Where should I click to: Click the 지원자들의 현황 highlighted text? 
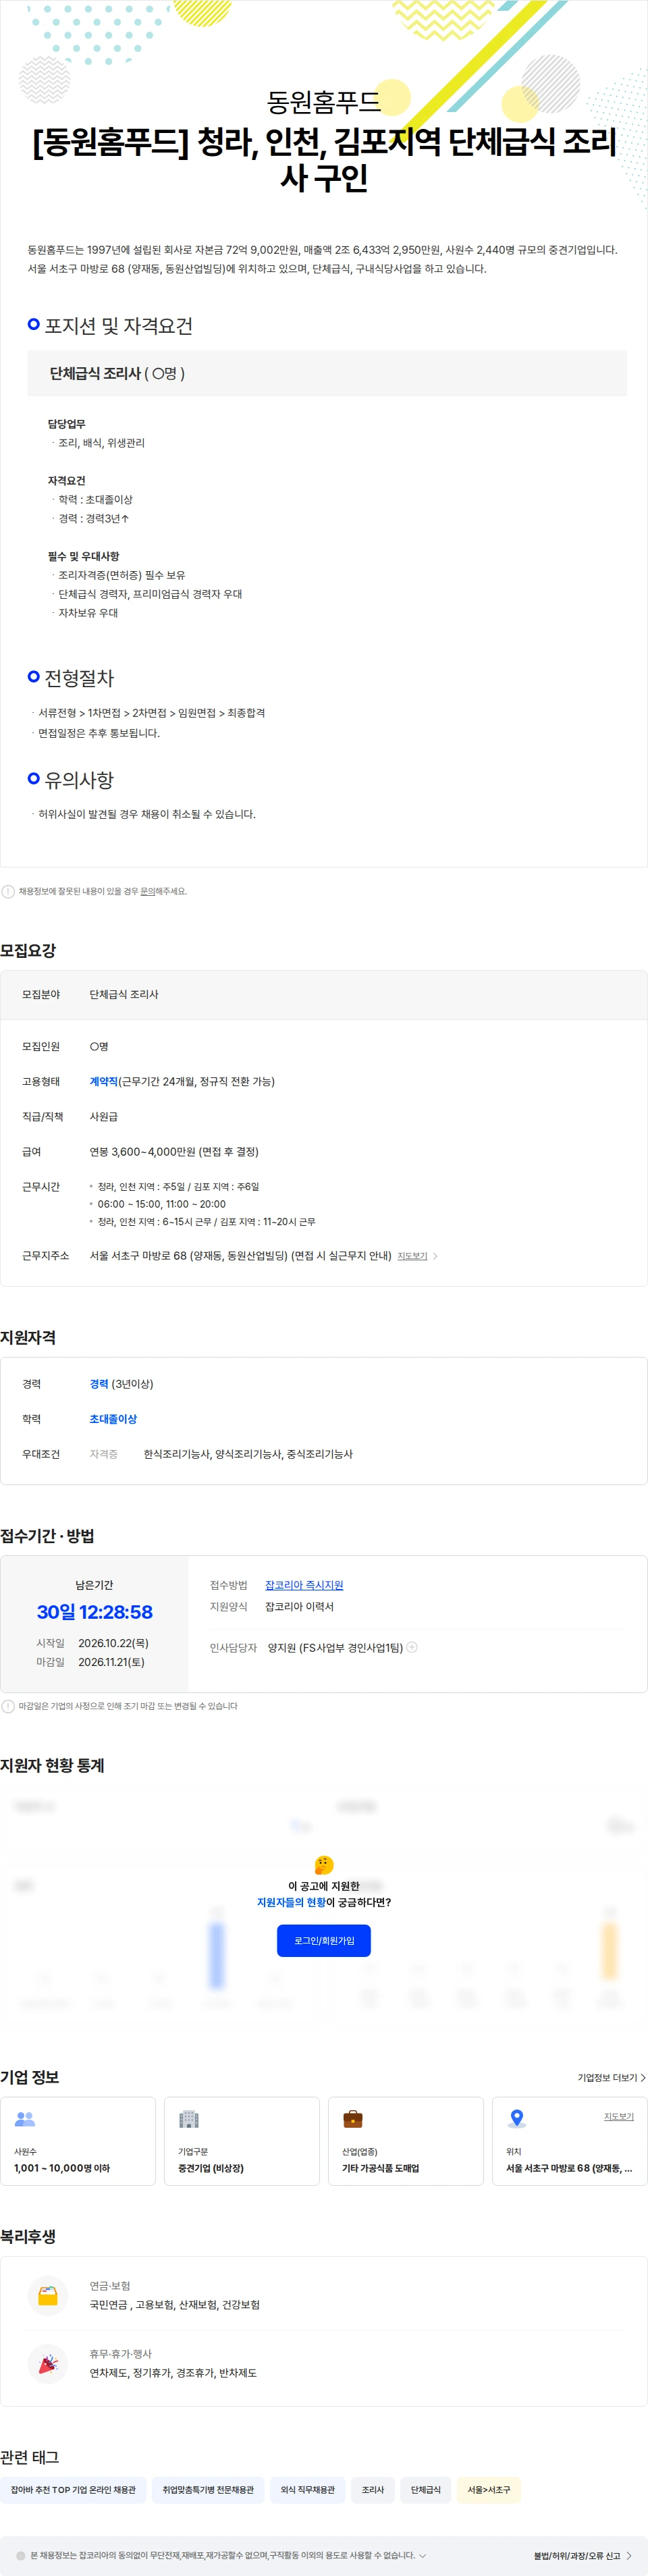(291, 1902)
